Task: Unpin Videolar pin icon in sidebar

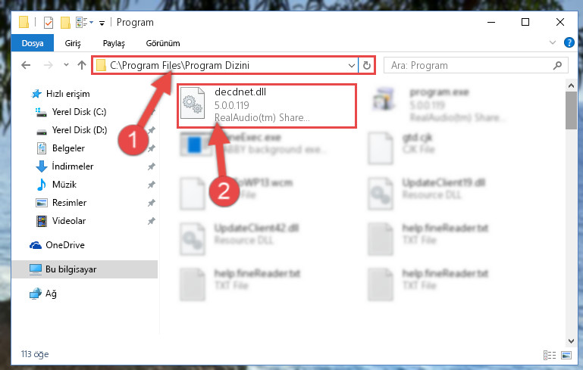Action: point(152,221)
